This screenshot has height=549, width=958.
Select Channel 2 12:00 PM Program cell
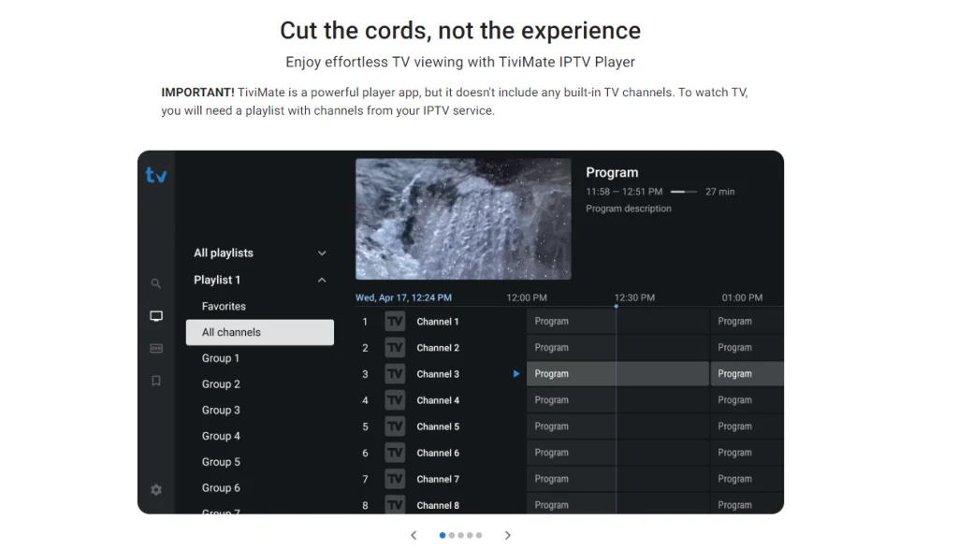click(x=617, y=348)
